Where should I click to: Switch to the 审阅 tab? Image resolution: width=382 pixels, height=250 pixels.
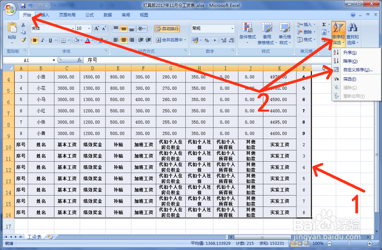pyautogui.click(x=126, y=15)
